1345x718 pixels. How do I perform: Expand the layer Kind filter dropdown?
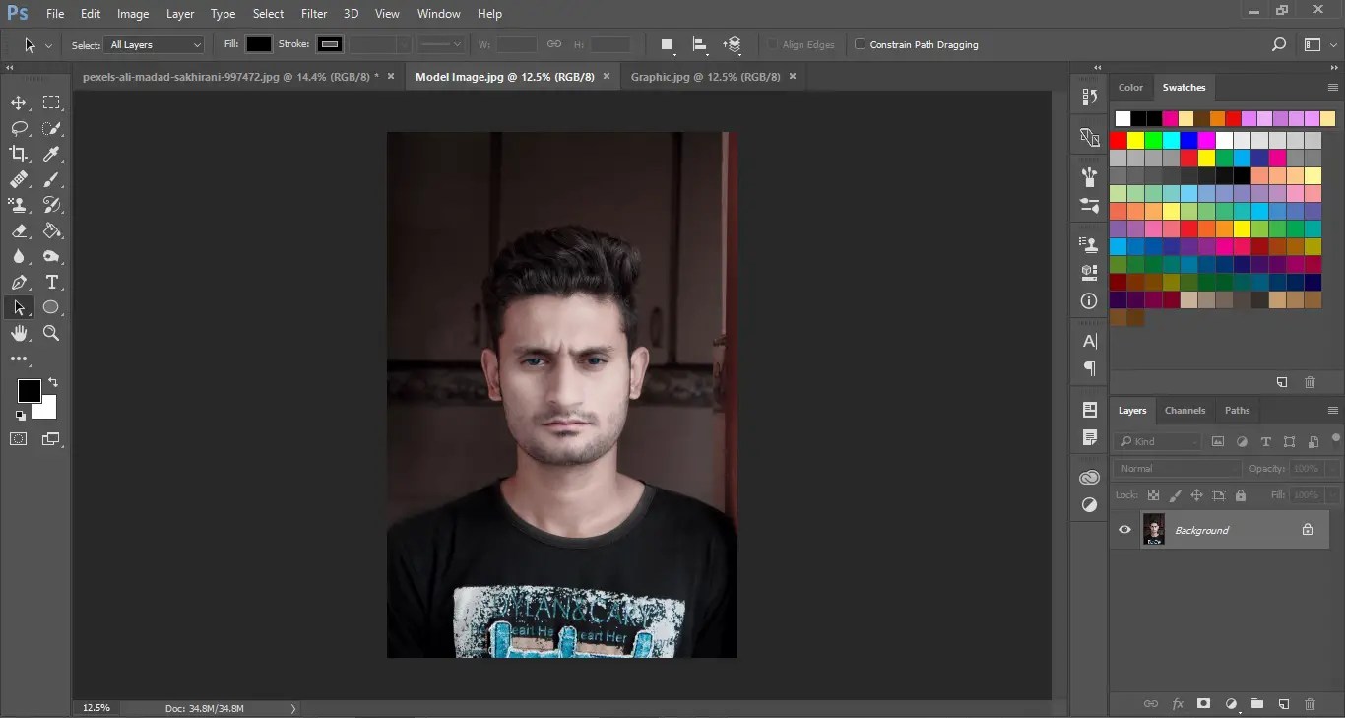coord(1158,442)
